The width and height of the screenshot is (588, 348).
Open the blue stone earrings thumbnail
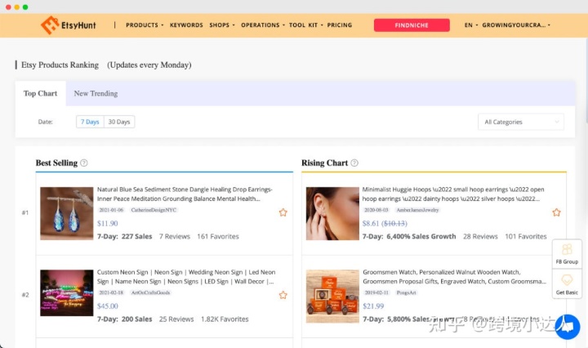click(x=67, y=213)
